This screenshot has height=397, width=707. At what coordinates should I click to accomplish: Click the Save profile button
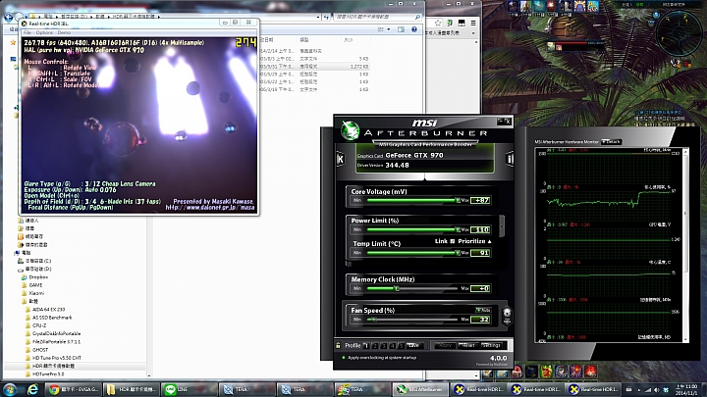[414, 346]
